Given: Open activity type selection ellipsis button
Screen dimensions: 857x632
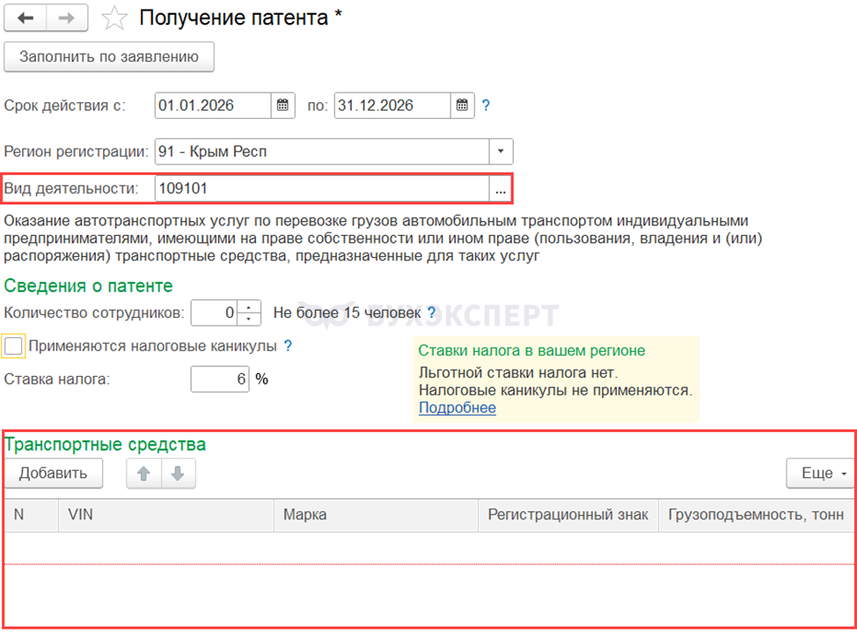Looking at the screenshot, I should [x=501, y=188].
